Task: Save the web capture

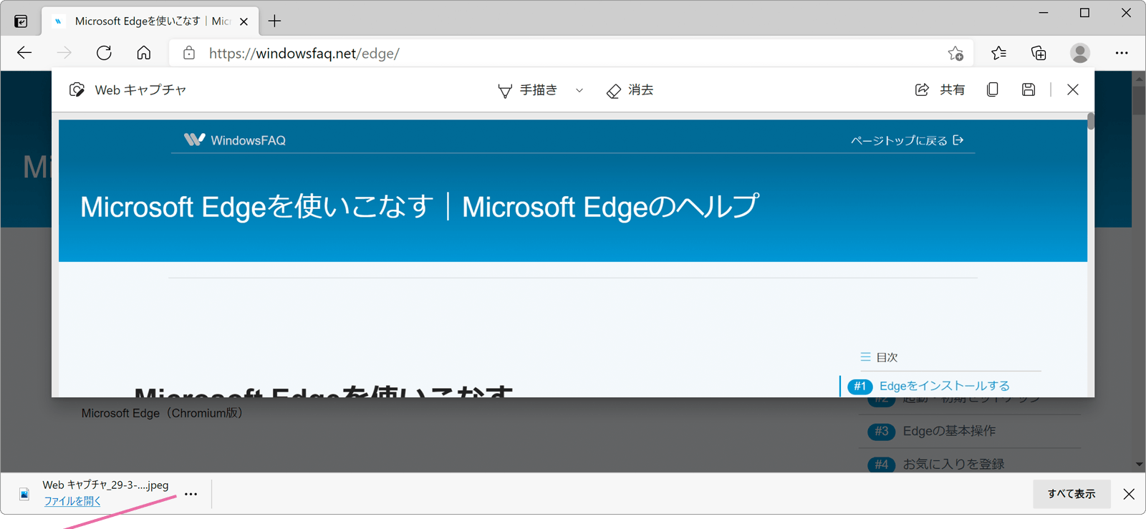Action: coord(1029,89)
